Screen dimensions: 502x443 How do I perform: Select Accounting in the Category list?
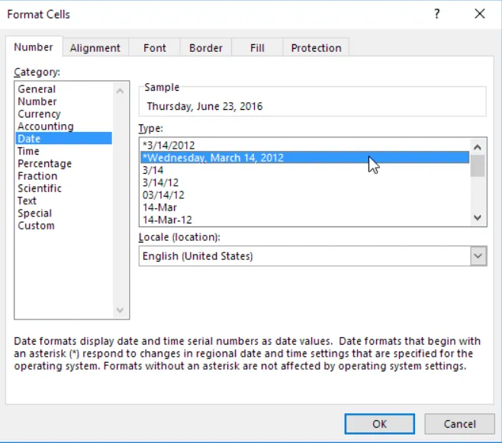46,127
